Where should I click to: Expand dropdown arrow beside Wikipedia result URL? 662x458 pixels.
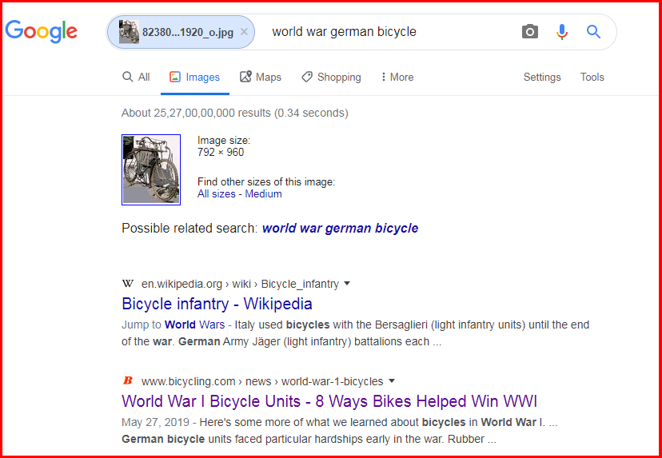click(x=347, y=284)
